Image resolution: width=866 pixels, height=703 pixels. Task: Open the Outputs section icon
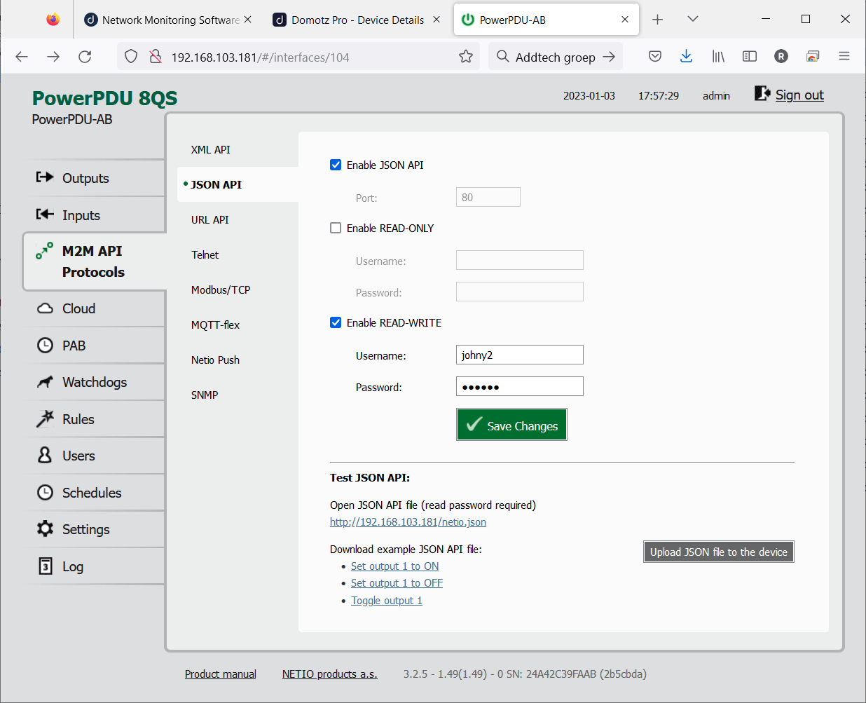(45, 177)
